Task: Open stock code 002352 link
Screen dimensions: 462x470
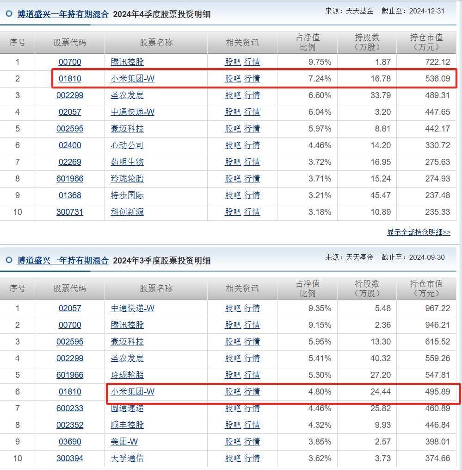Action: (70, 425)
